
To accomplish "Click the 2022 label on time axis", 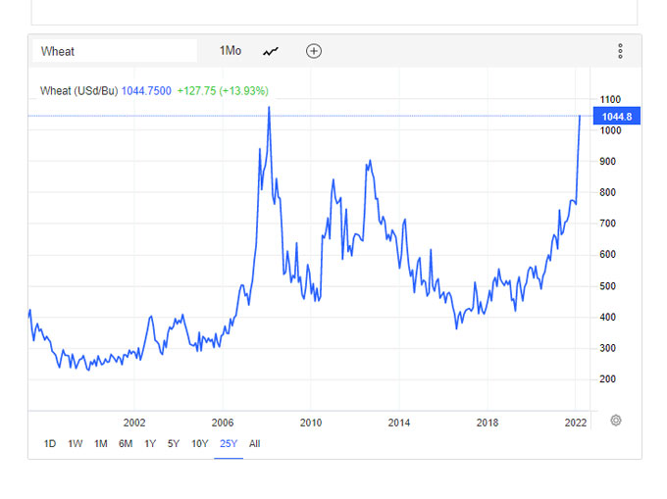I will pyautogui.click(x=575, y=423).
